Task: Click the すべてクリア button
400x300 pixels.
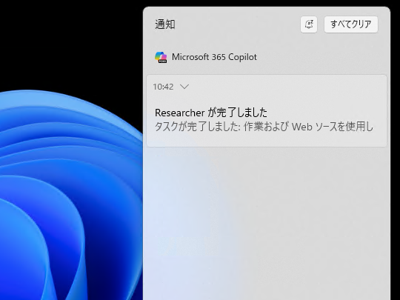Action: click(351, 24)
